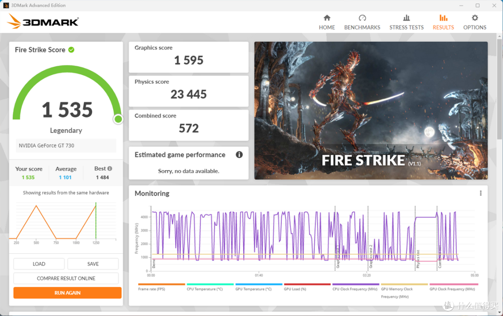Click the green dot on score gauge
The width and height of the screenshot is (503, 316).
point(118,119)
